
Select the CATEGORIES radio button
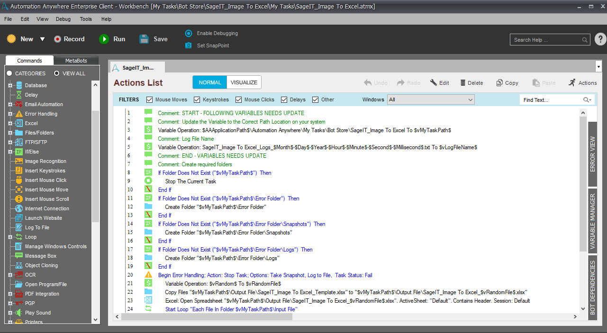coord(9,73)
